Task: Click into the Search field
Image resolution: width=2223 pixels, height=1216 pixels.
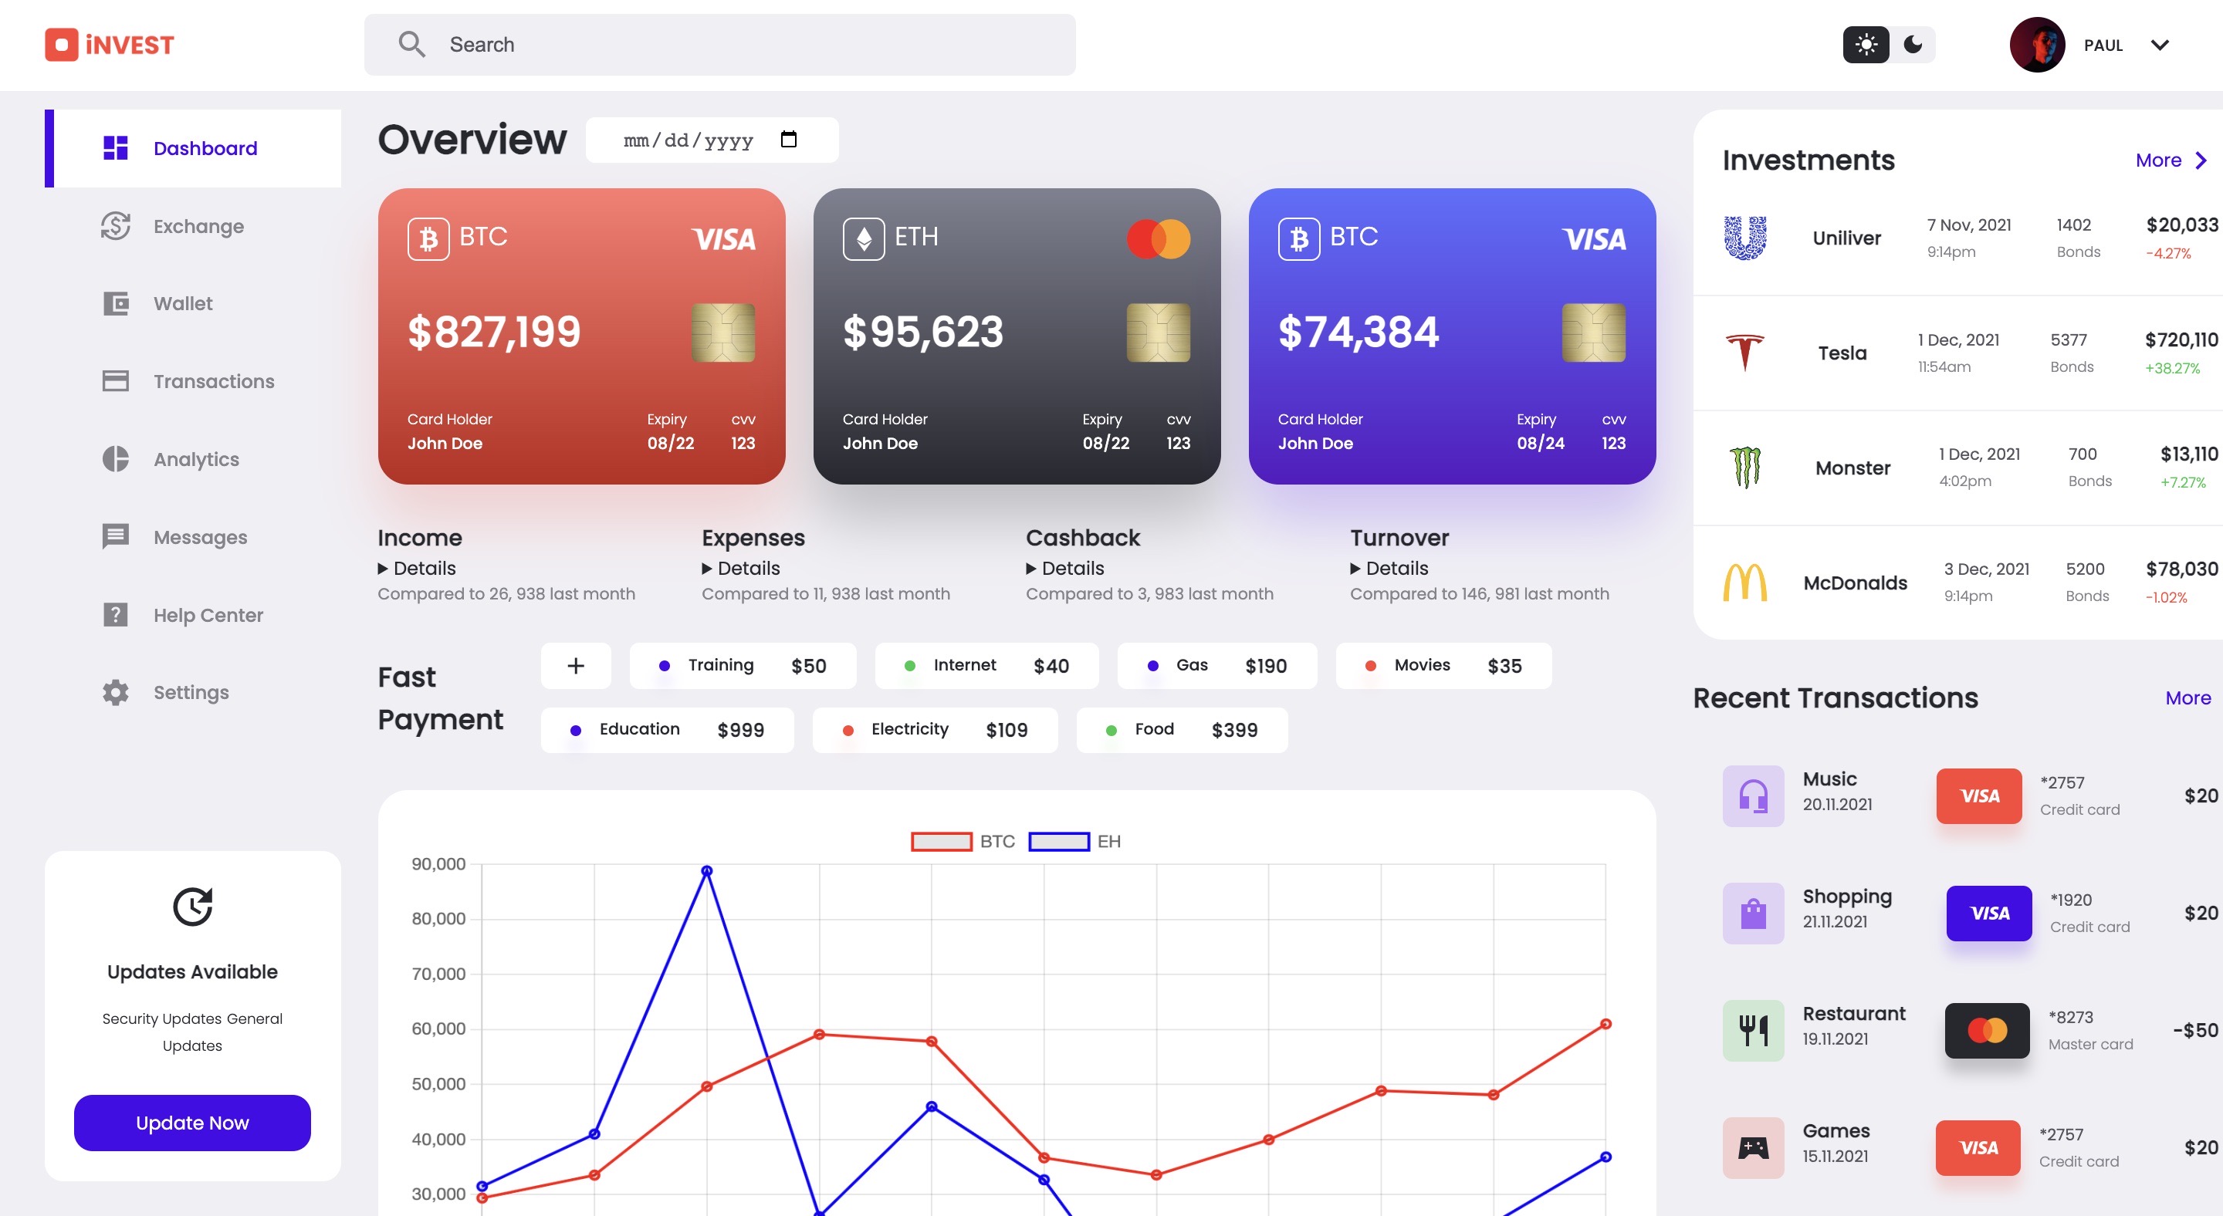Action: click(719, 45)
